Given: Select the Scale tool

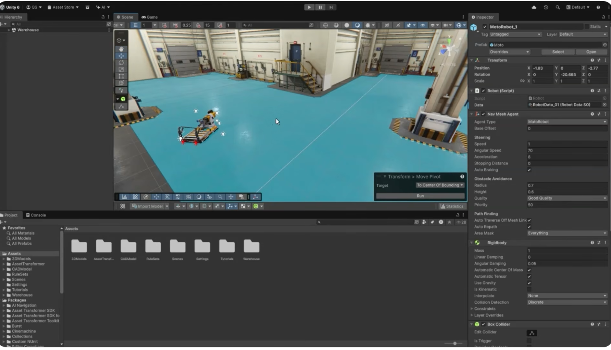Looking at the screenshot, I should point(121,69).
